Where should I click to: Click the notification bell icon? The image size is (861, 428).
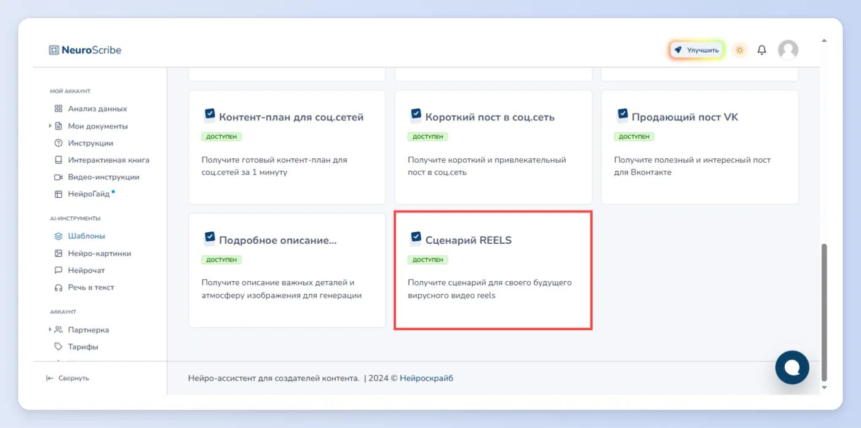pyautogui.click(x=761, y=50)
